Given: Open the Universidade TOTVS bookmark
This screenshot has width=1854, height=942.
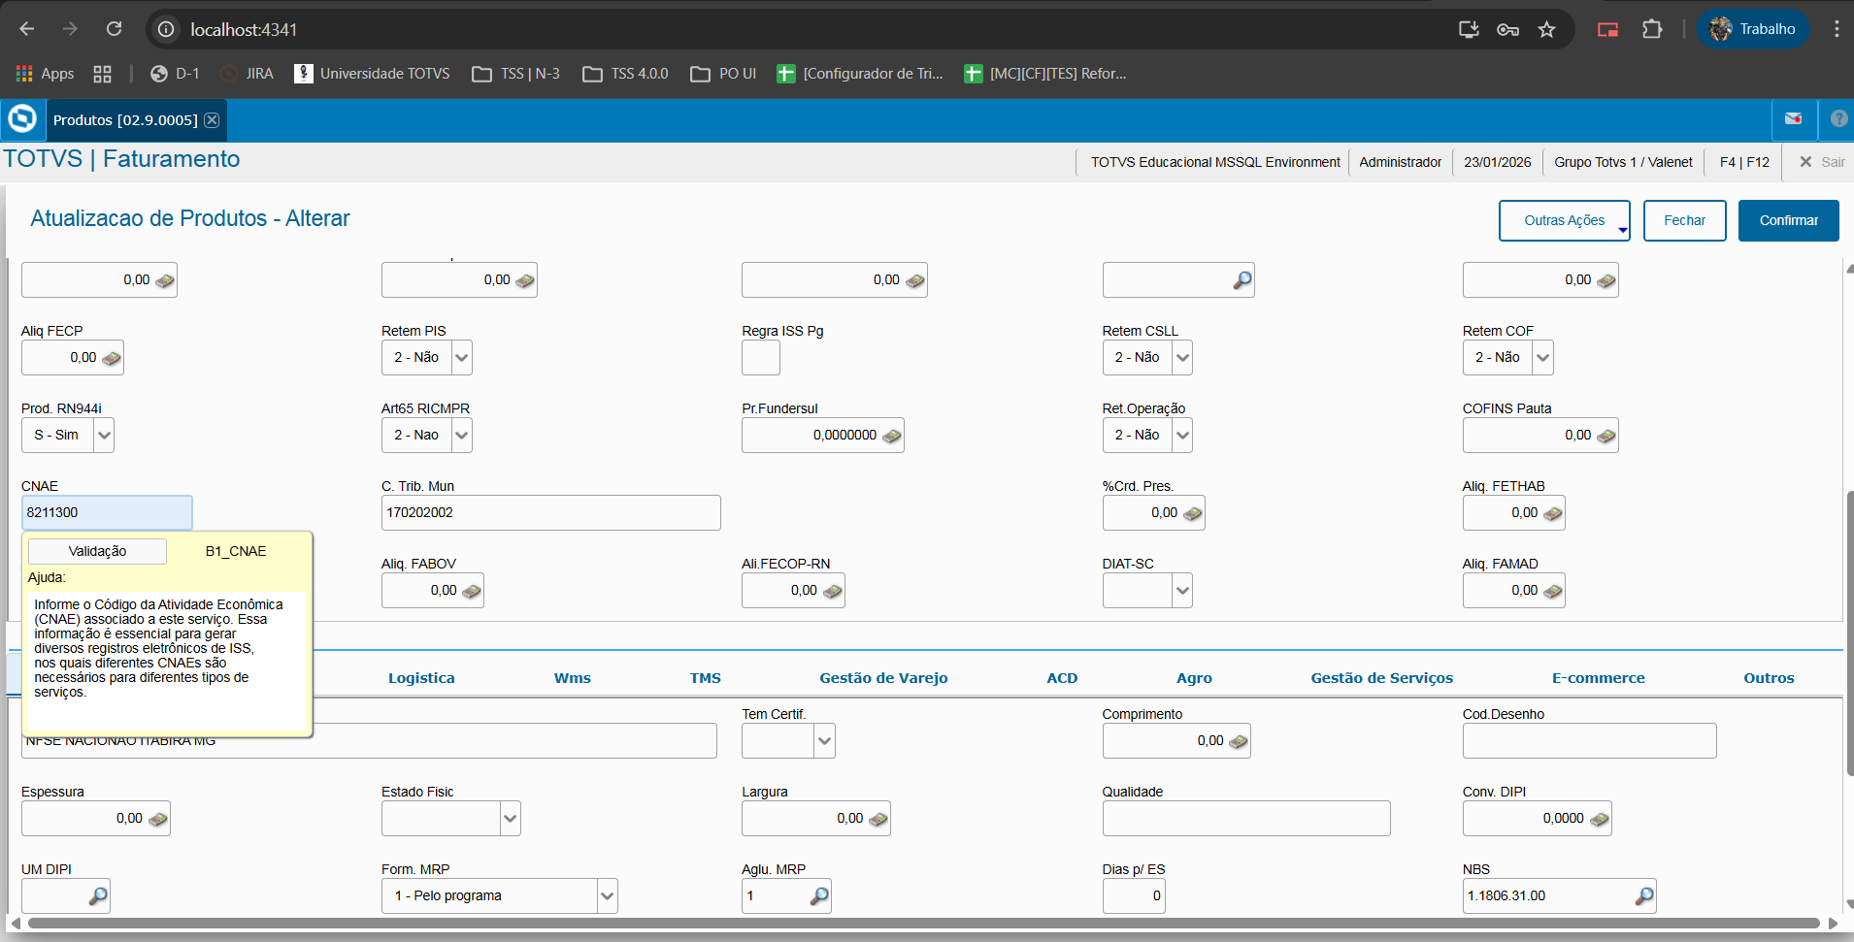Looking at the screenshot, I should click(373, 74).
